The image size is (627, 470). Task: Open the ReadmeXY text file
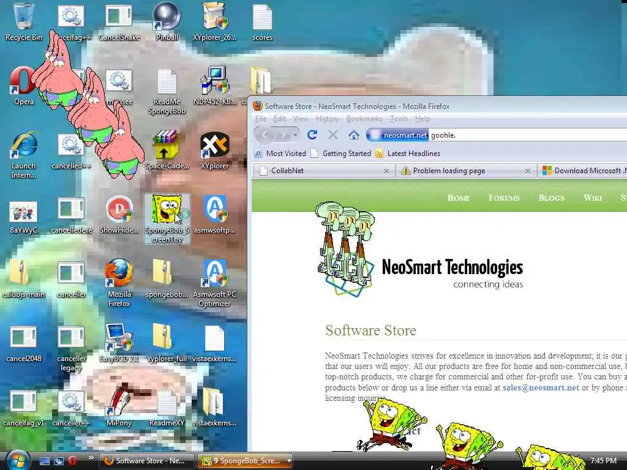click(167, 408)
